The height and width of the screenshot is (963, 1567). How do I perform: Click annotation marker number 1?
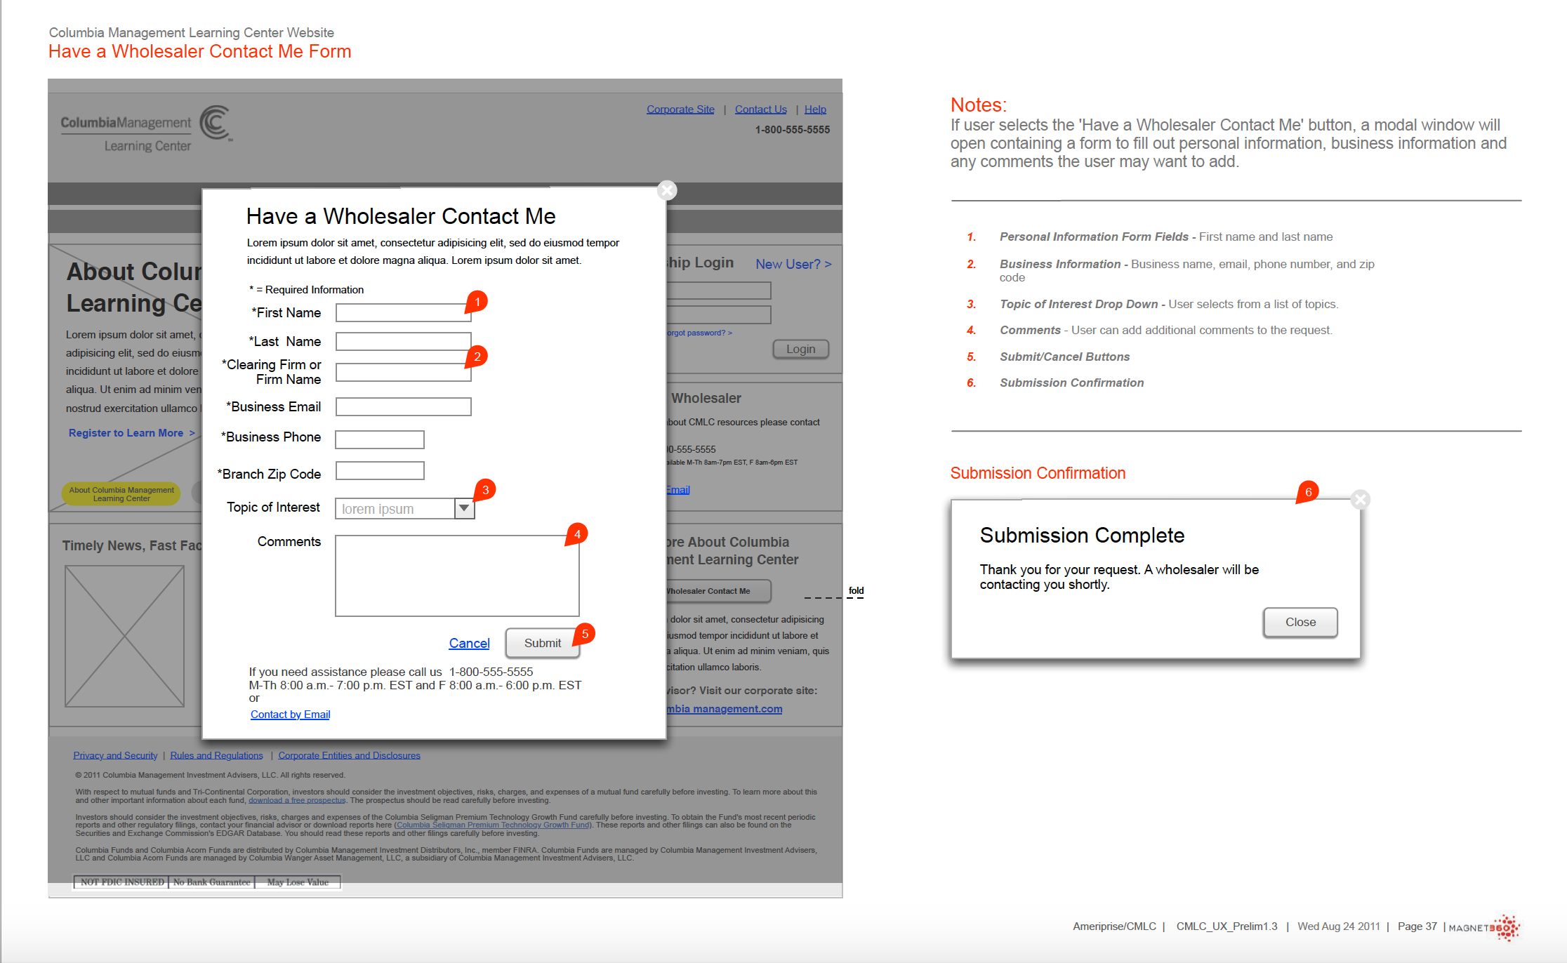[477, 302]
